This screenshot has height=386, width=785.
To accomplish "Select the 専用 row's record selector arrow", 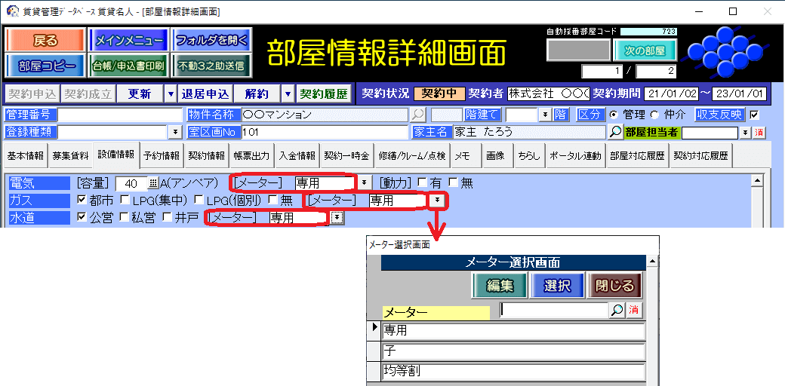I will (374, 329).
